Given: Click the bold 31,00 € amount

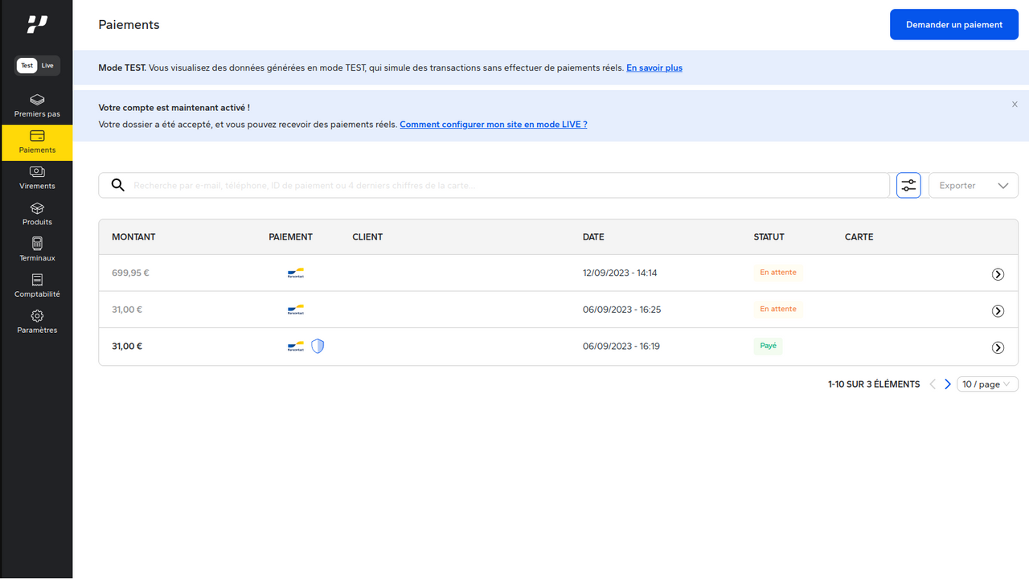Looking at the screenshot, I should point(127,347).
